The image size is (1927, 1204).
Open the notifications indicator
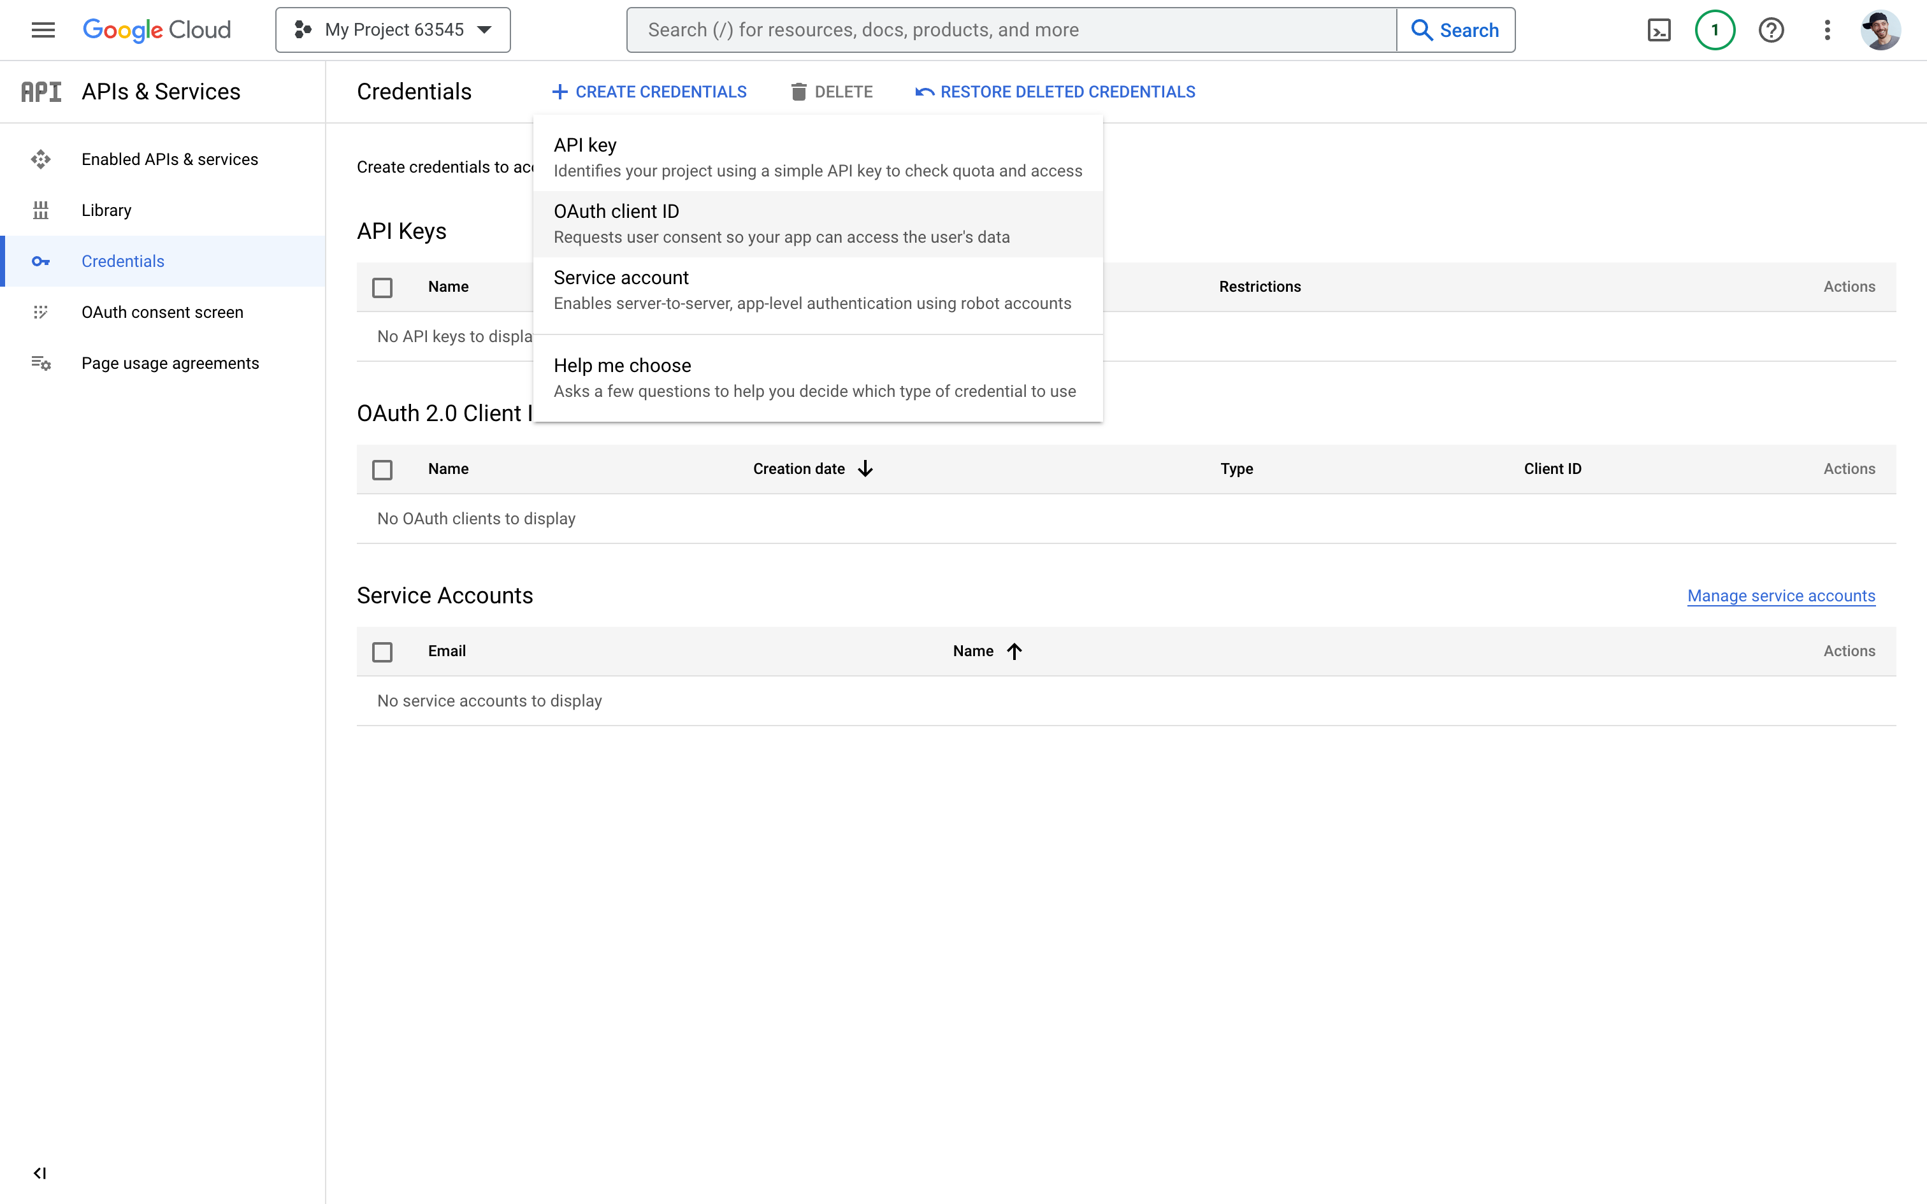pyautogui.click(x=1714, y=29)
